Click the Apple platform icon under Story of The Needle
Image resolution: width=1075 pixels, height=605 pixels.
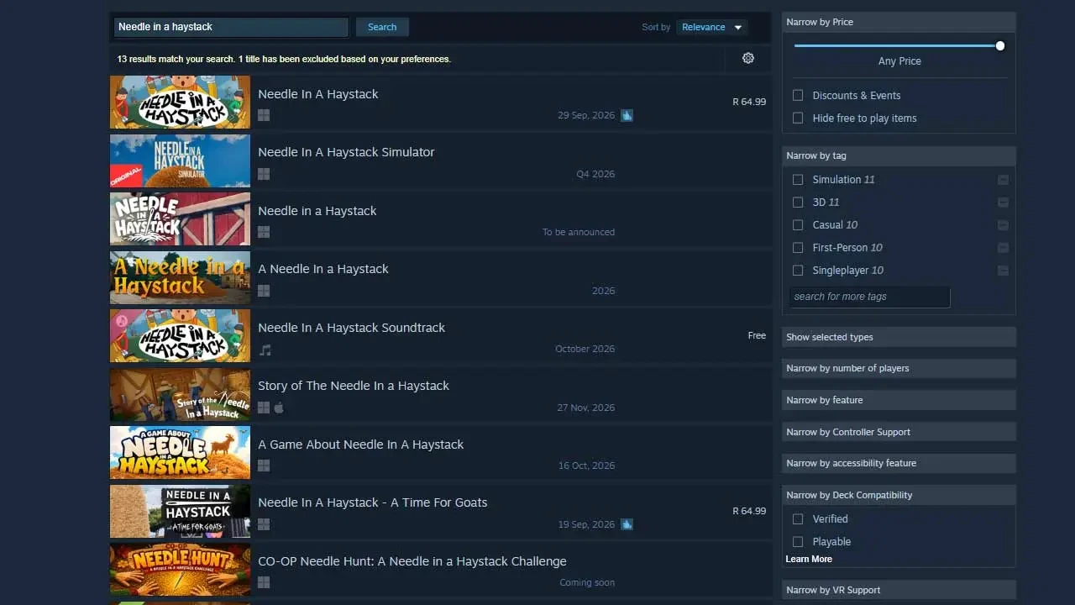(x=279, y=408)
